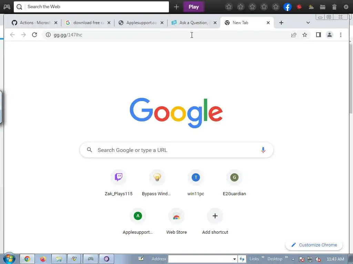Open the weather icon in the top bar
This screenshot has width=353, height=264.
click(311, 7)
